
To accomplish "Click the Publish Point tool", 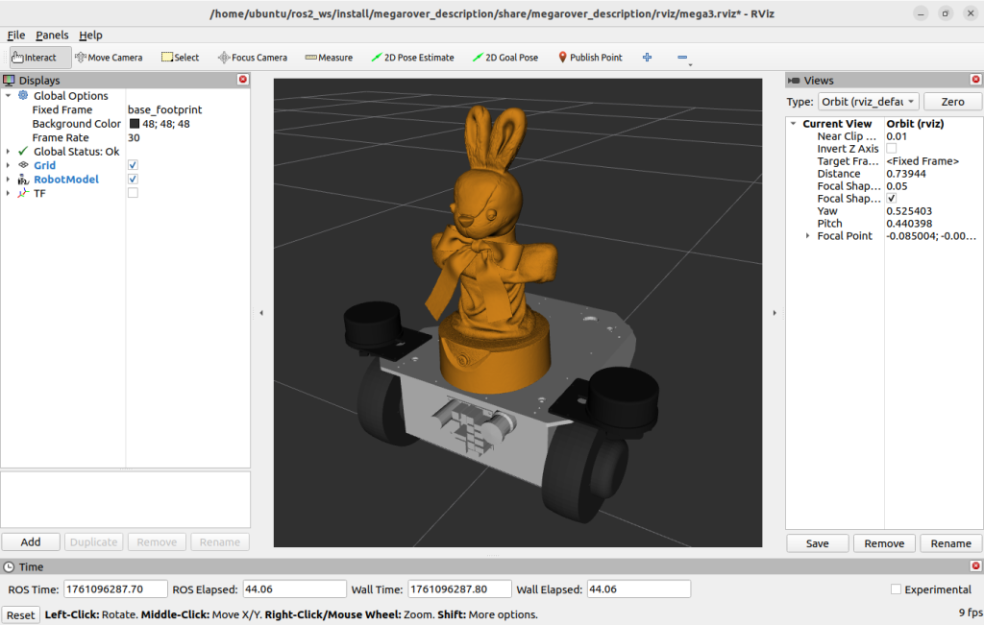I will coord(590,58).
